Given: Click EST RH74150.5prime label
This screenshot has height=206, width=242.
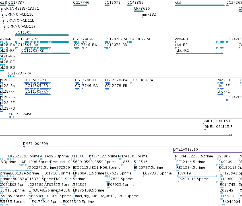Looking at the screenshot, I should [x=133, y=156].
